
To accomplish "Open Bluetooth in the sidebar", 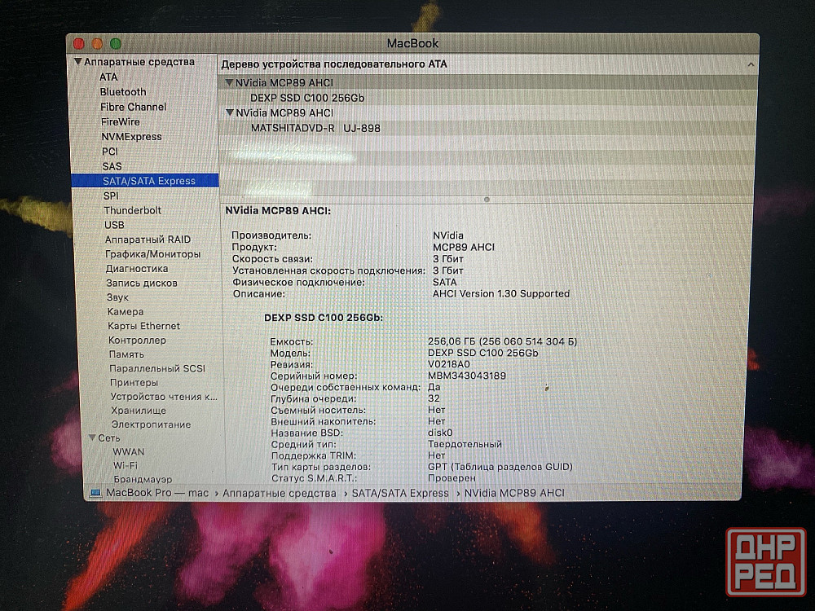I will coord(123,92).
